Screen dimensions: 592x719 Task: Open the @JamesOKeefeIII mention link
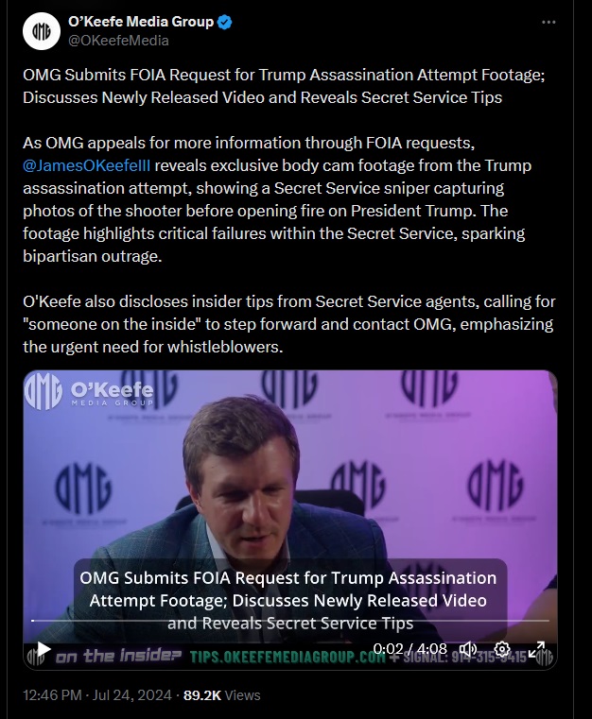(x=87, y=165)
